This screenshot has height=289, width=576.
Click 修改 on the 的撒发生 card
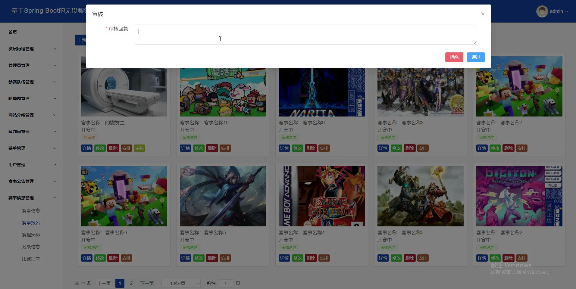tap(100, 148)
